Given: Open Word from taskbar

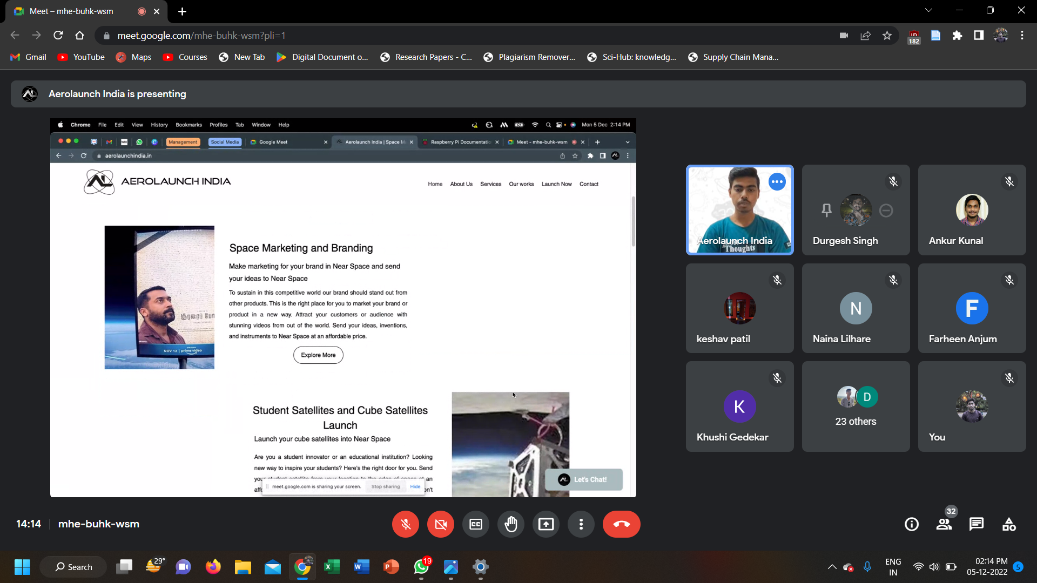Looking at the screenshot, I should click(361, 567).
